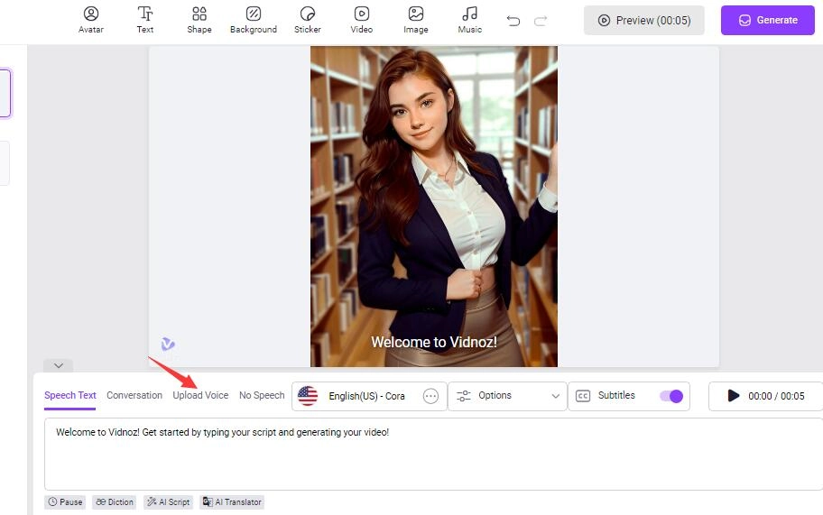Switch to the Conversation tab
The image size is (823, 515).
[x=134, y=395]
